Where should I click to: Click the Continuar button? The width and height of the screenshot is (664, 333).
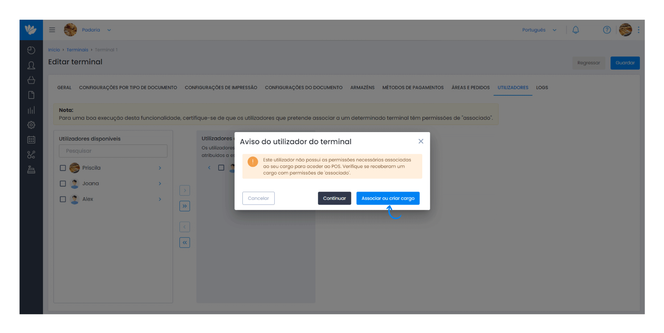334,198
